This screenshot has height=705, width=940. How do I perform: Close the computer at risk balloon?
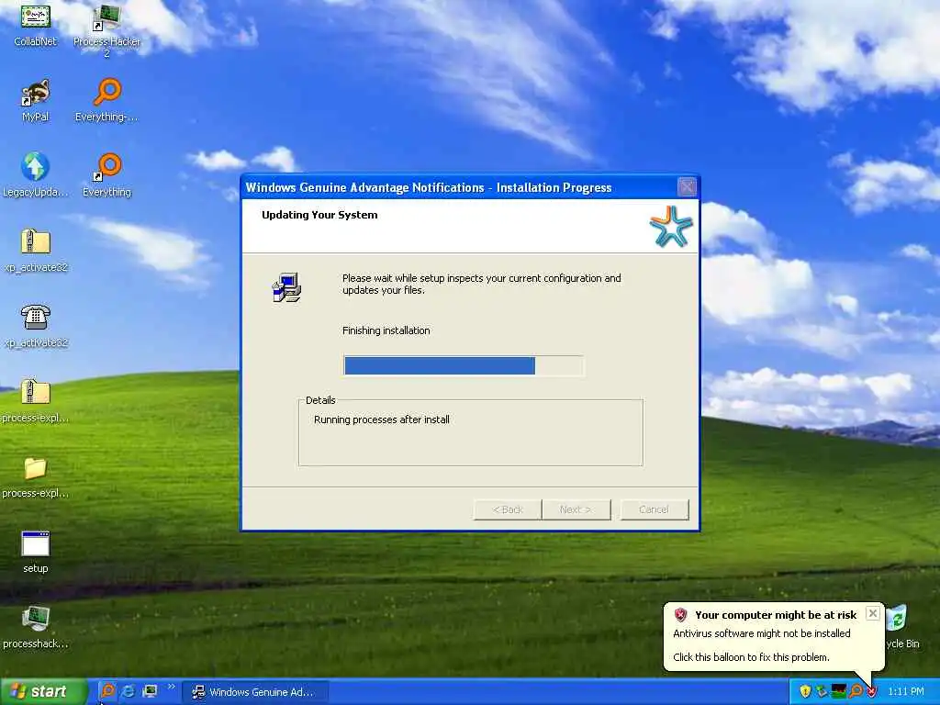(873, 613)
